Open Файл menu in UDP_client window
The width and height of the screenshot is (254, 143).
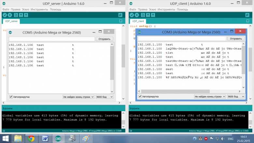tap(133, 9)
